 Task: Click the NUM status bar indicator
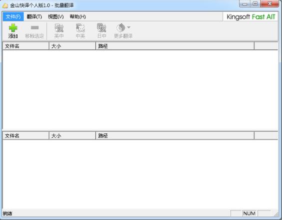(x=250, y=214)
